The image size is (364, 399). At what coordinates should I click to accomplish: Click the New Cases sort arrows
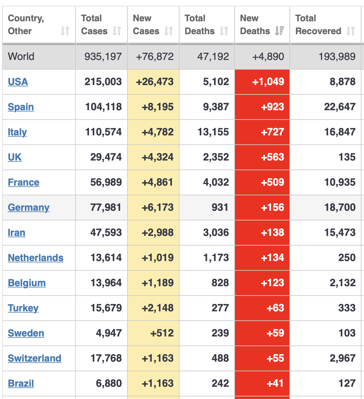(168, 31)
